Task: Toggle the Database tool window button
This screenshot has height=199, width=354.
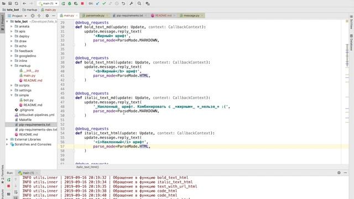Action: [351, 43]
